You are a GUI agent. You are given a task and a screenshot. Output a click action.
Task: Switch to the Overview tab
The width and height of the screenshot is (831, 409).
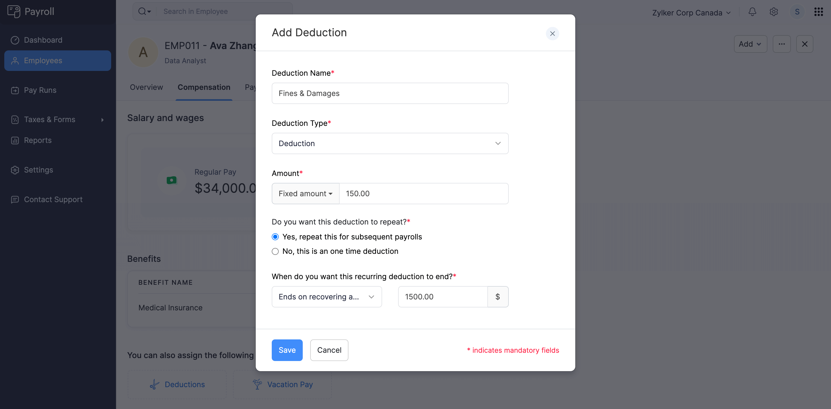[x=146, y=87]
